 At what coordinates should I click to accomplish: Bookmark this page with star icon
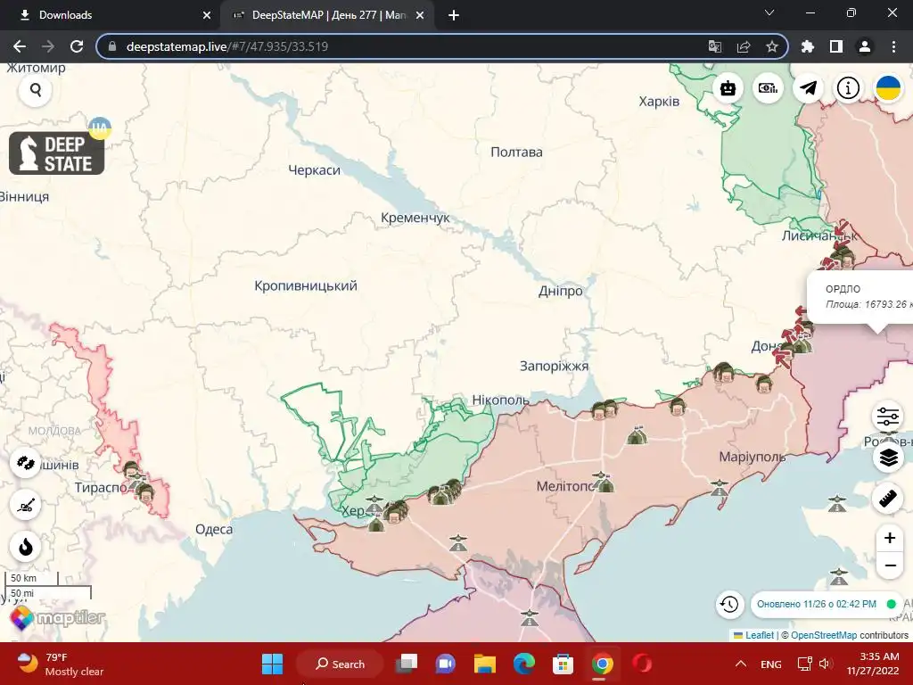coord(772,46)
